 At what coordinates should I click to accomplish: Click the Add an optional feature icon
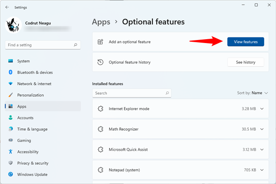pyautogui.click(x=101, y=42)
